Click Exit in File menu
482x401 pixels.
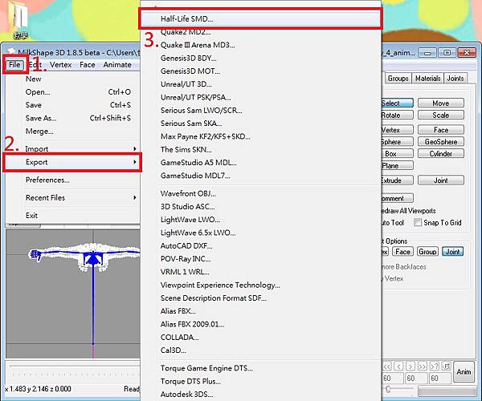(x=72, y=216)
